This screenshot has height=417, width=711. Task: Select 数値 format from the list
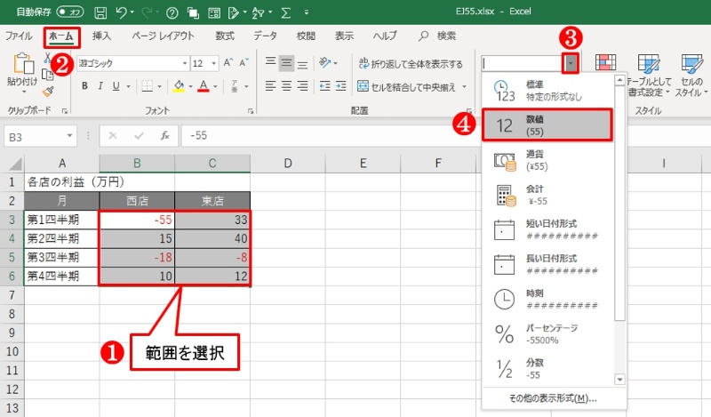547,125
